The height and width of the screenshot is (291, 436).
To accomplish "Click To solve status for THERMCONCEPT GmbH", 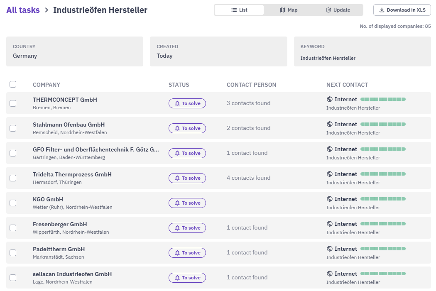I will (x=187, y=103).
